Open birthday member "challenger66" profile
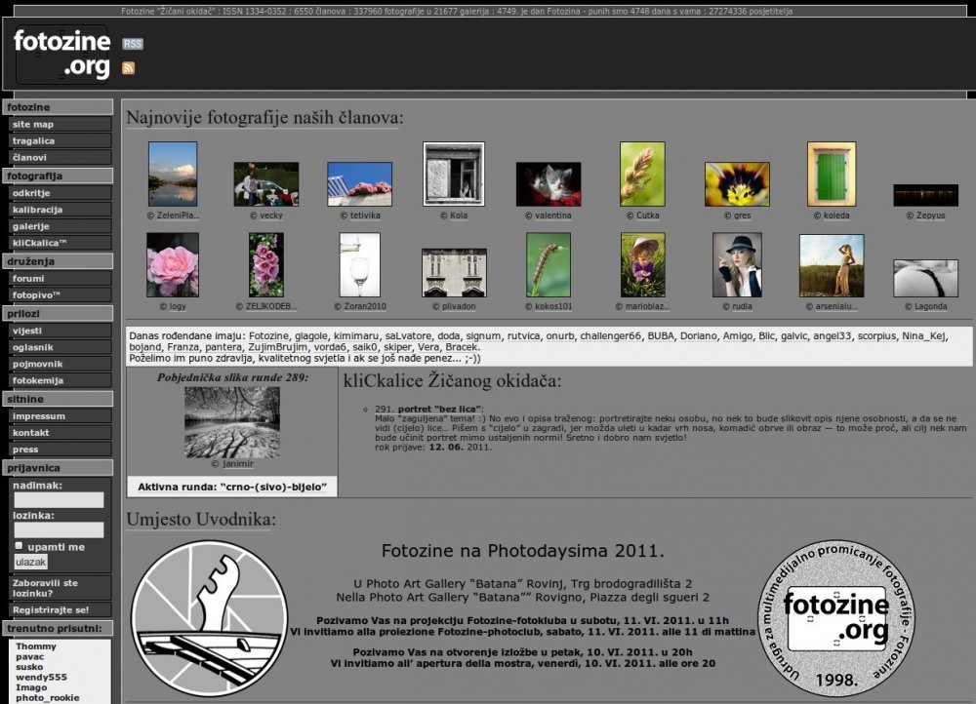 click(611, 335)
